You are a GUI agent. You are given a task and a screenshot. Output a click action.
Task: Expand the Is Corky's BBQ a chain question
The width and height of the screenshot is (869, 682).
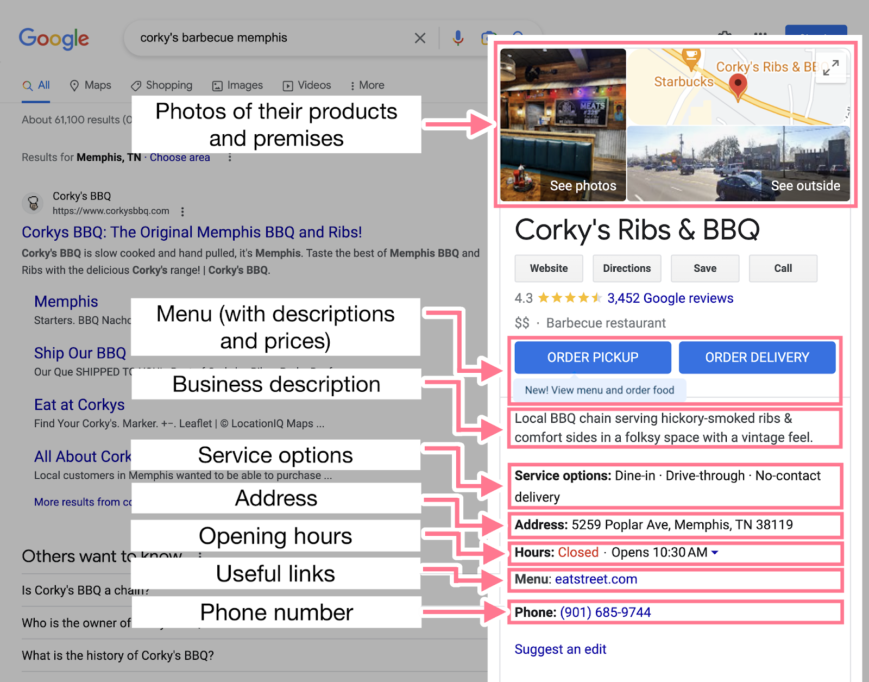click(85, 590)
